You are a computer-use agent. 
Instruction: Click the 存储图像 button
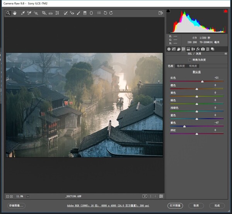click(x=16, y=206)
